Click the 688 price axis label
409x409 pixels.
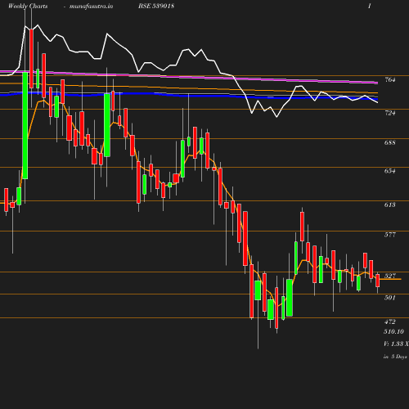390,142
